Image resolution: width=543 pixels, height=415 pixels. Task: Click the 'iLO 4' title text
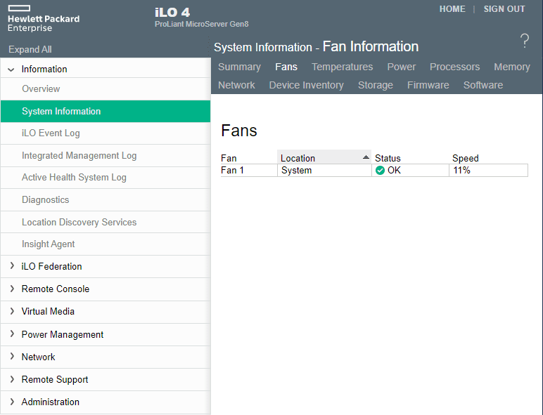coord(172,13)
